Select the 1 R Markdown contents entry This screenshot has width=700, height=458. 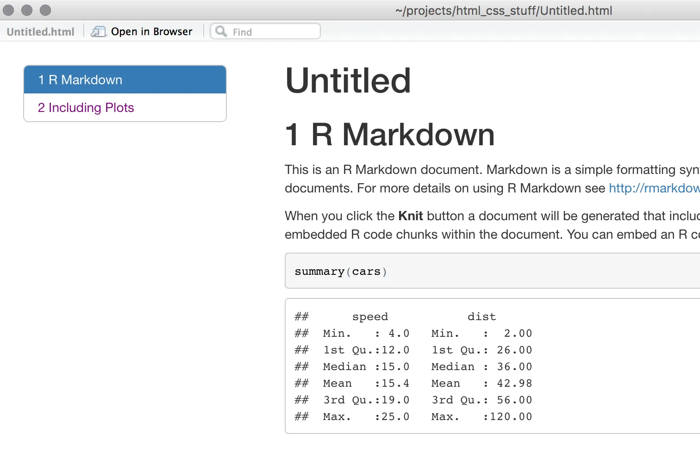click(125, 80)
